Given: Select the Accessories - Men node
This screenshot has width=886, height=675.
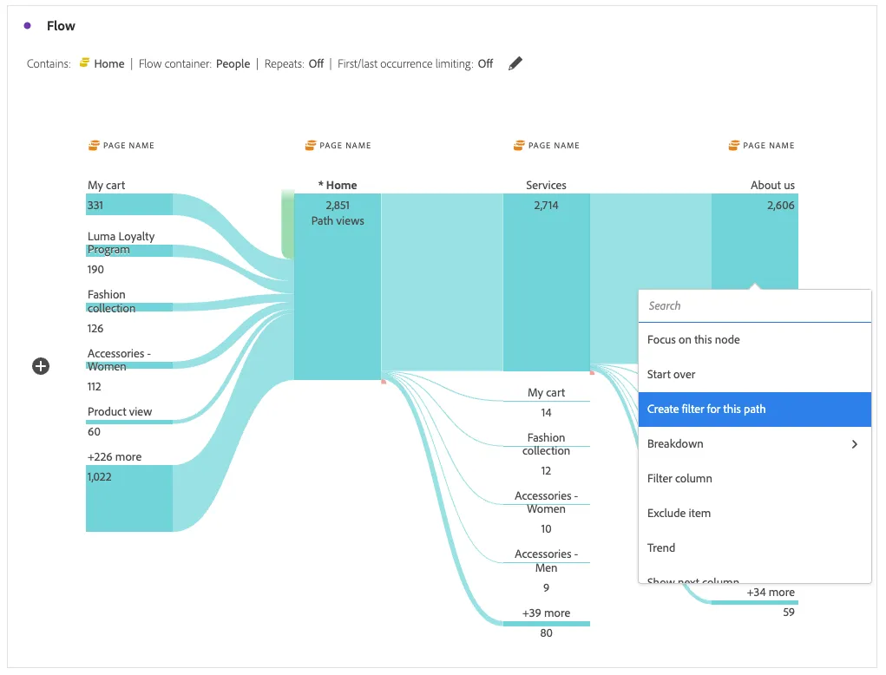Looking at the screenshot, I should (547, 562).
